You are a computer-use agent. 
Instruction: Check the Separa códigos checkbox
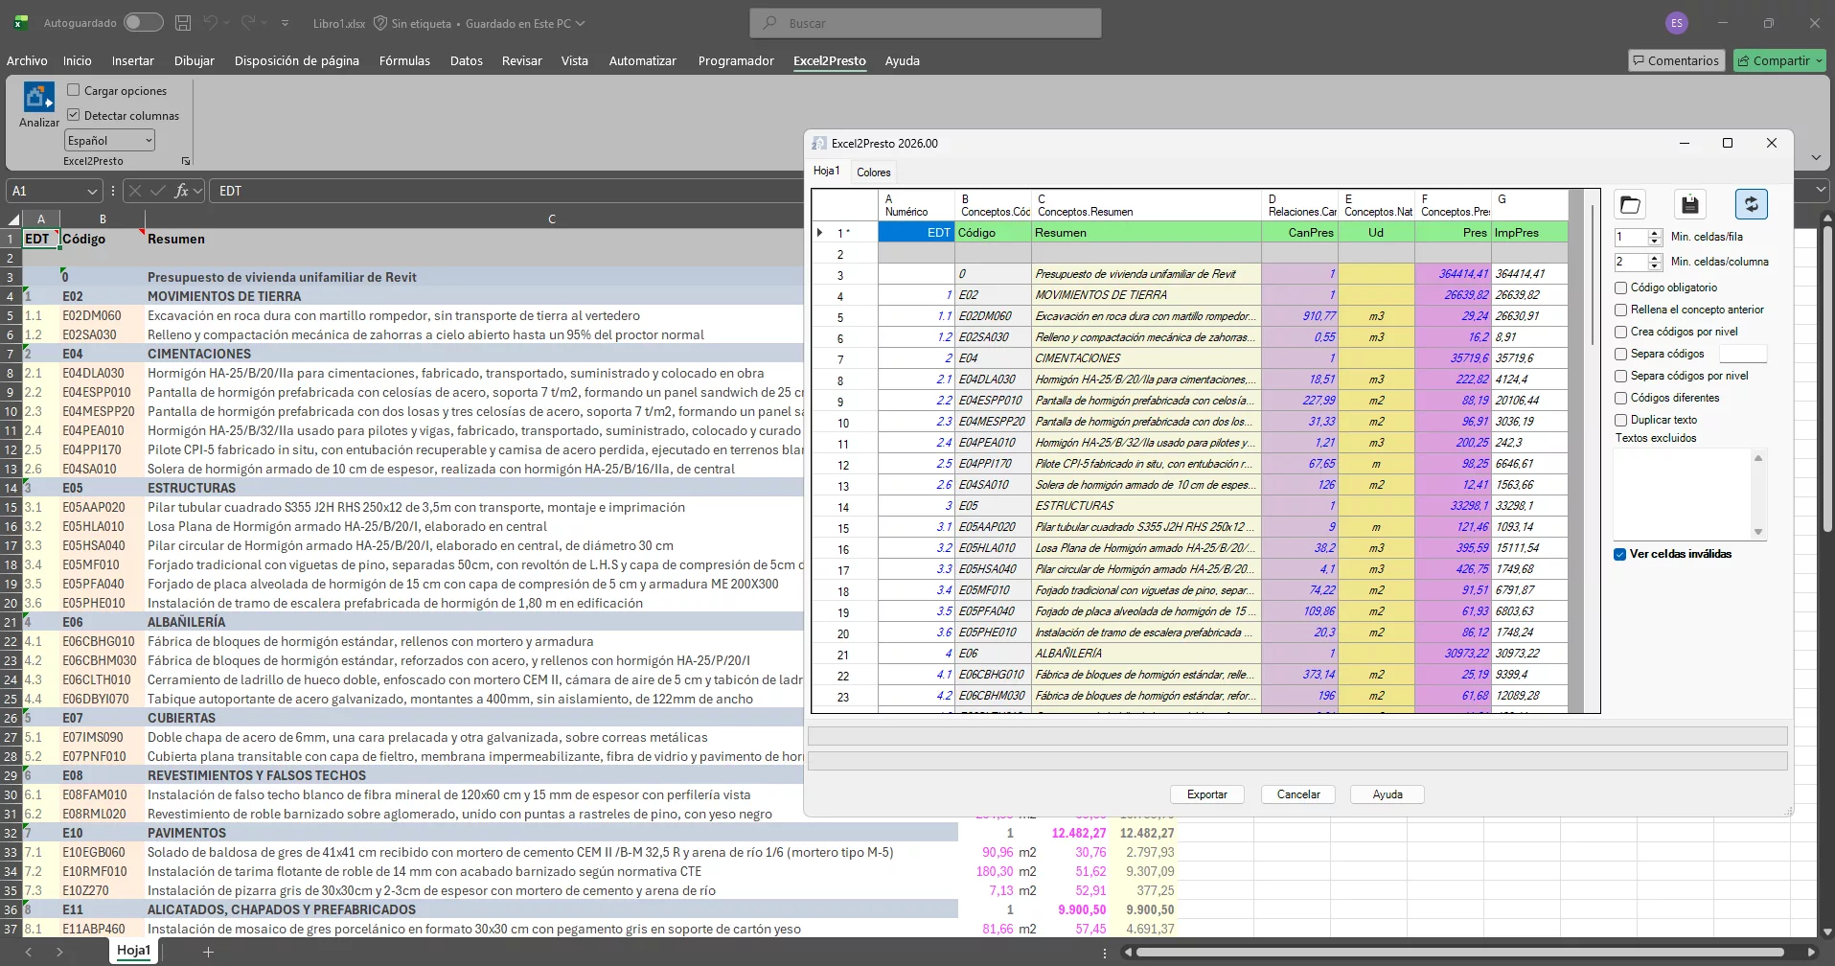point(1621,354)
